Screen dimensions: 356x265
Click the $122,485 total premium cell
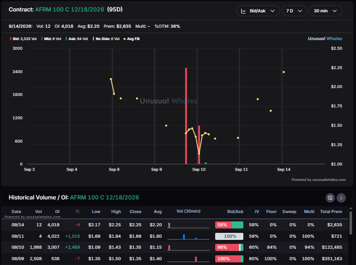pyautogui.click(x=332, y=247)
